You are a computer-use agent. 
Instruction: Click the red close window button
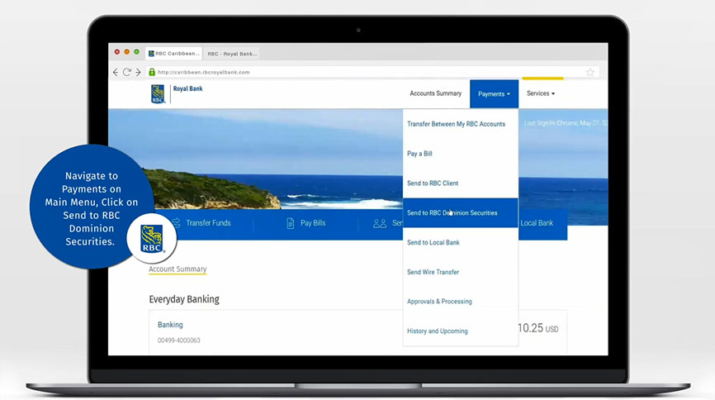117,52
